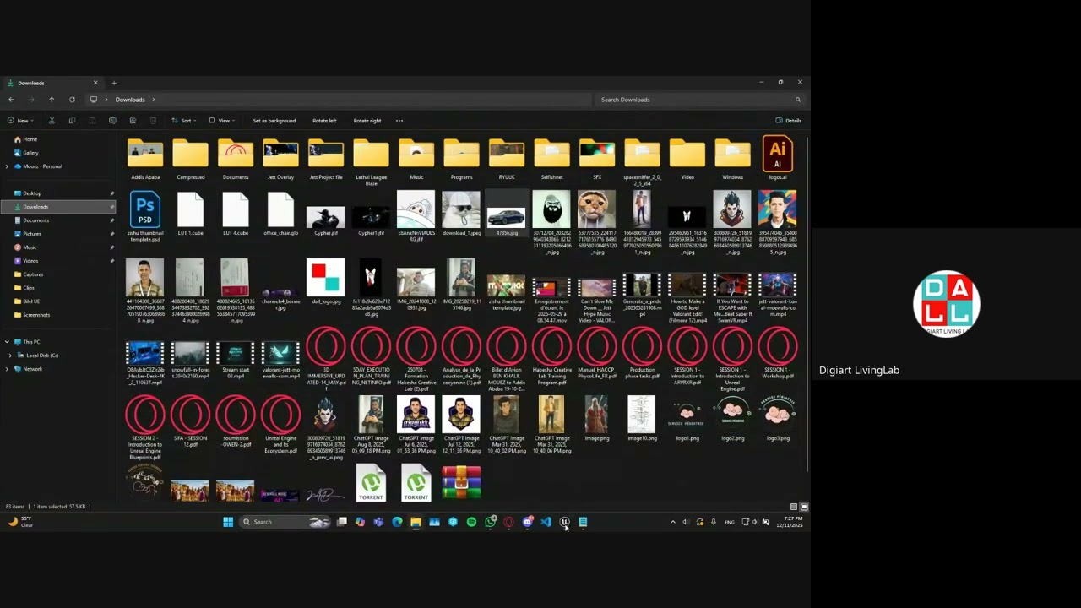The height and width of the screenshot is (608, 1081).
Task: Open the View dropdown menu
Action: pos(221,121)
